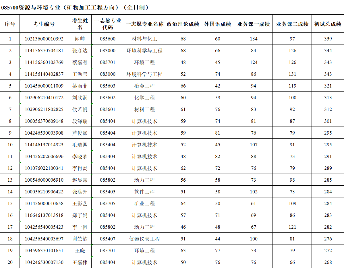Click total score 359 in row 1
The height and width of the screenshot is (268, 344).
pos(328,39)
